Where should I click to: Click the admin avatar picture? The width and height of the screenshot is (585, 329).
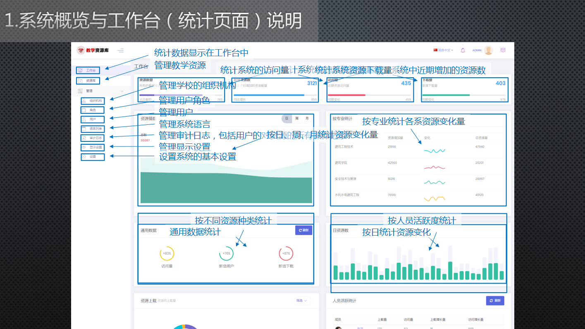(x=489, y=50)
